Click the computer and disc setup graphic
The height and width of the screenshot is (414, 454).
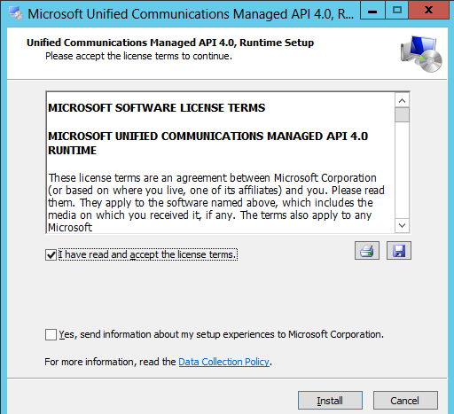point(421,54)
